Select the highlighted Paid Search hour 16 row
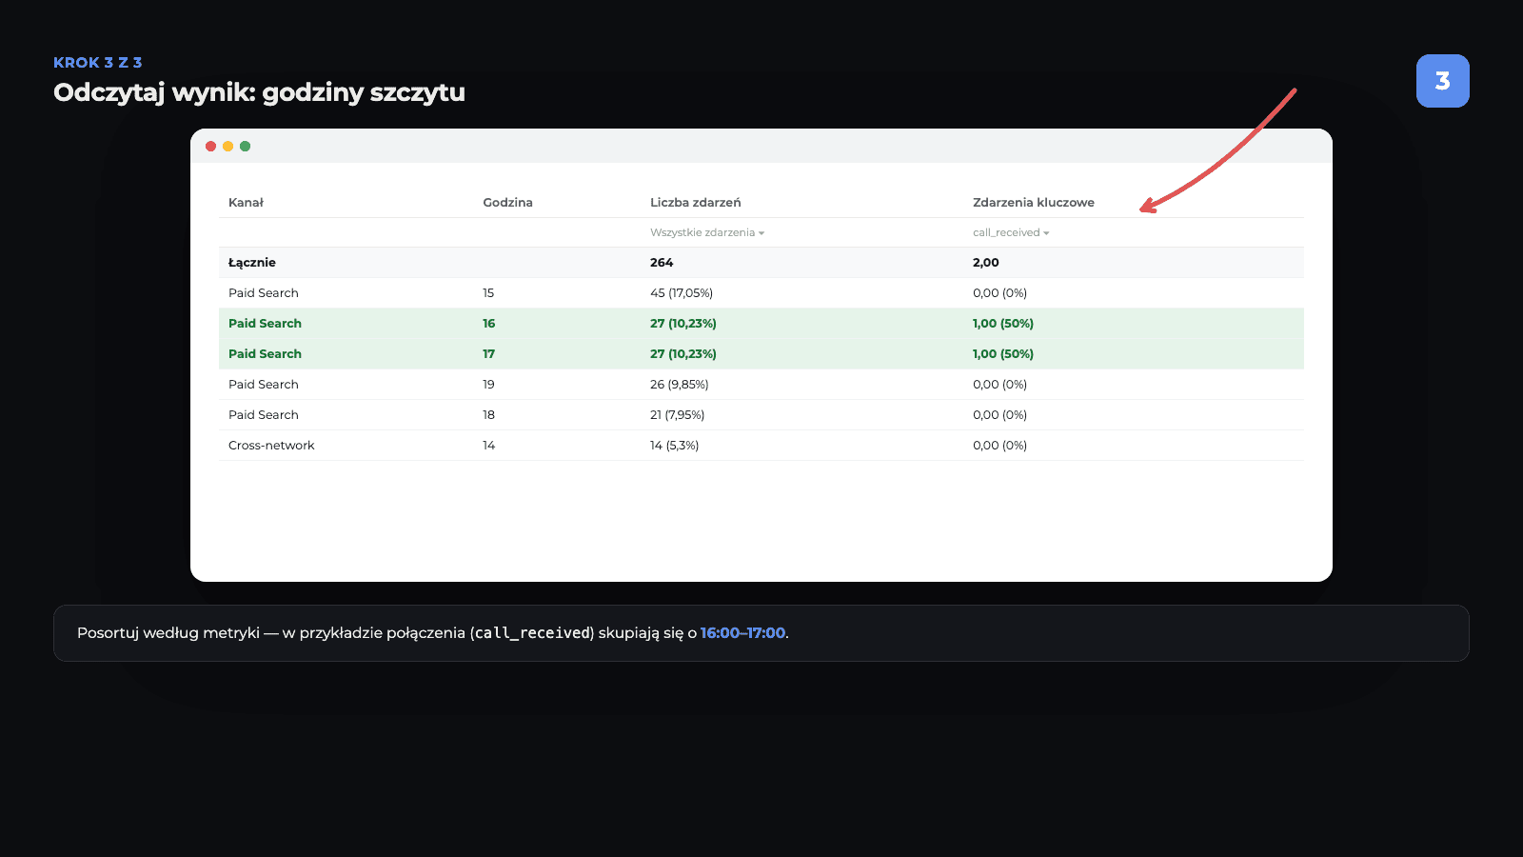The width and height of the screenshot is (1523, 857). pyautogui.click(x=761, y=324)
